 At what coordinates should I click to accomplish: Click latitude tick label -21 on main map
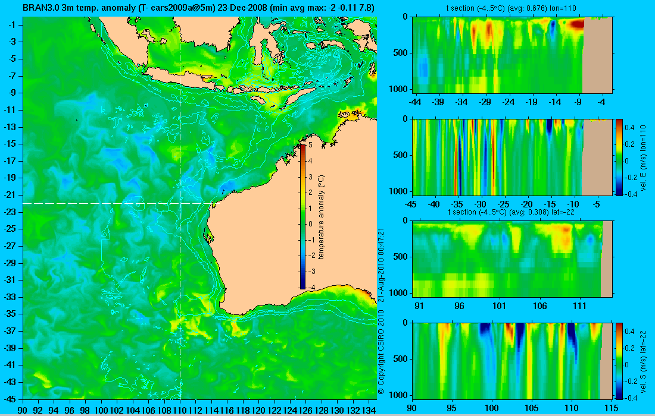tap(10, 195)
